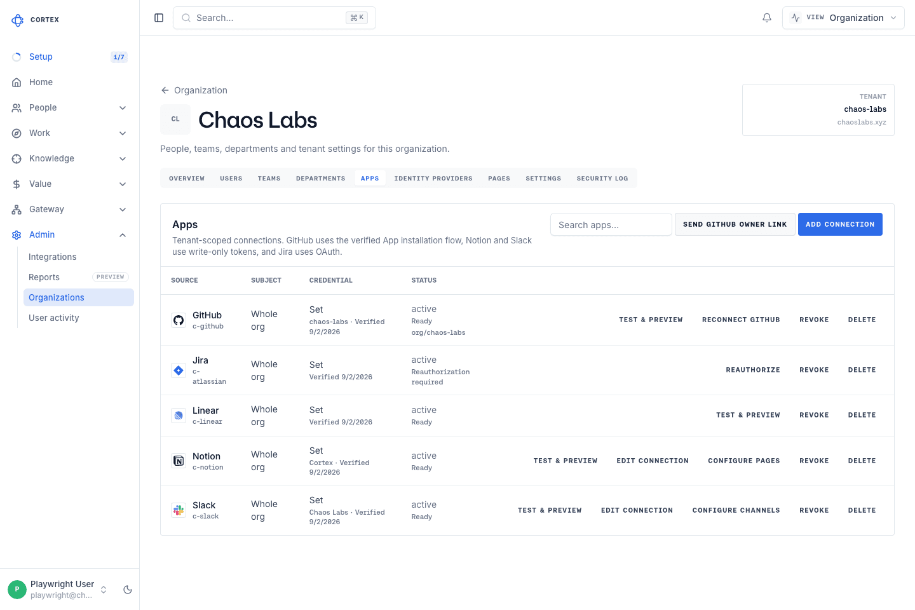The image size is (915, 610).
Task: Open the Settings tab
Action: 543,179
